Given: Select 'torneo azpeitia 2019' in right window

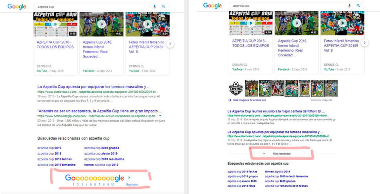Looking at the screenshot, I should (x=278, y=171).
